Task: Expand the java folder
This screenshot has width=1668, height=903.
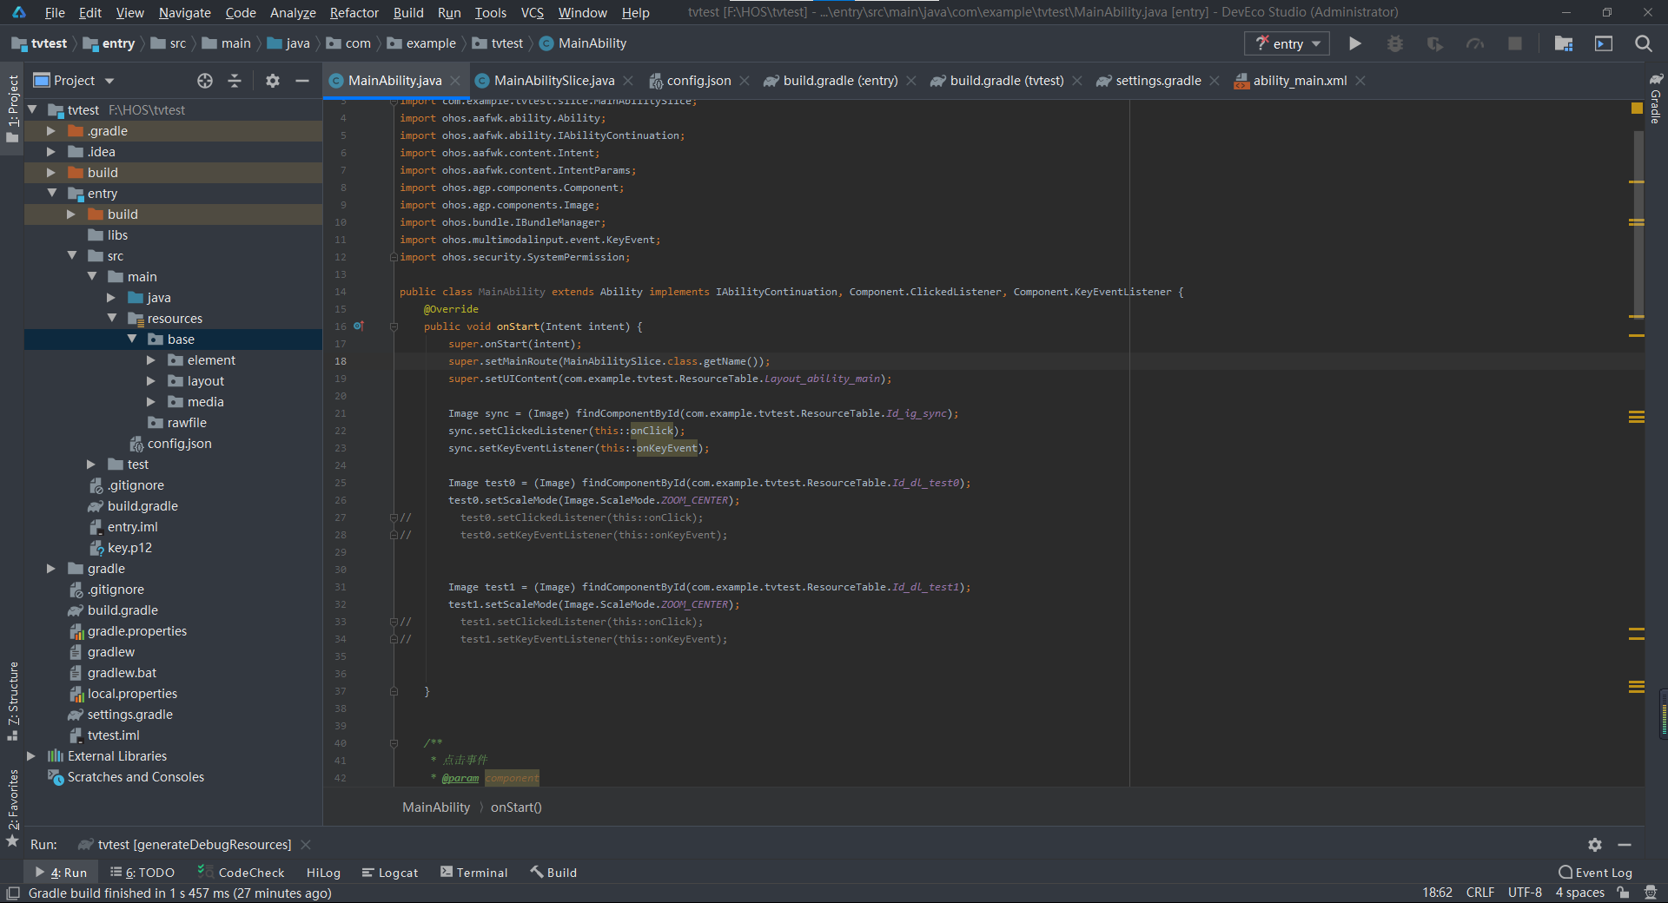Action: coord(111,298)
